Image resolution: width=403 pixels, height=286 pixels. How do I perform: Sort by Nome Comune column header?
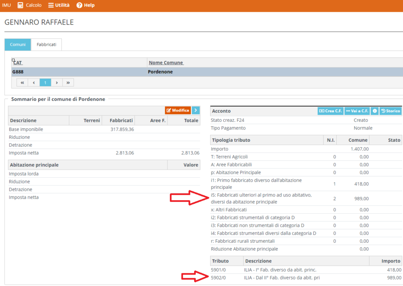pyautogui.click(x=166, y=63)
